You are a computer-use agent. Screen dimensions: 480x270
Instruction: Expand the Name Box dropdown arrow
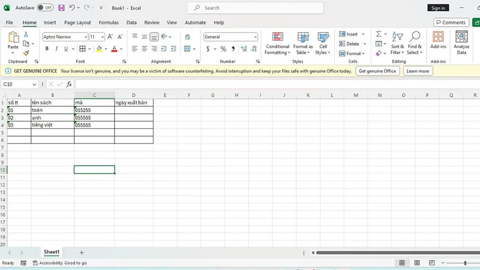(x=34, y=84)
